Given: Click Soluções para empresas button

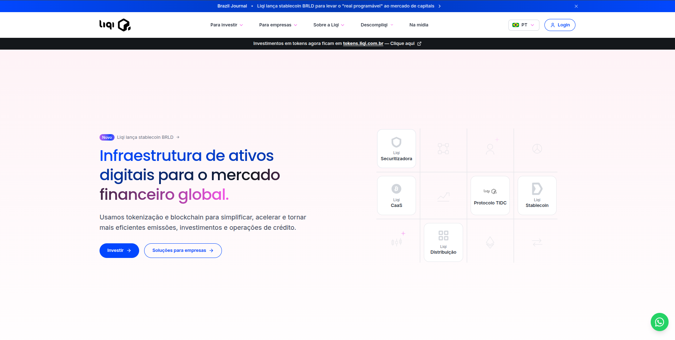Looking at the screenshot, I should [183, 250].
